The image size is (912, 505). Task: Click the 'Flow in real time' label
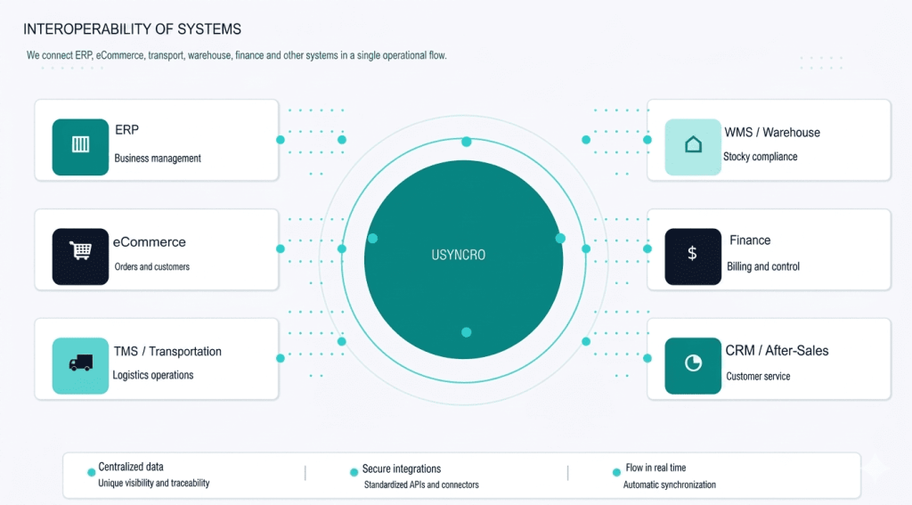pyautogui.click(x=655, y=468)
